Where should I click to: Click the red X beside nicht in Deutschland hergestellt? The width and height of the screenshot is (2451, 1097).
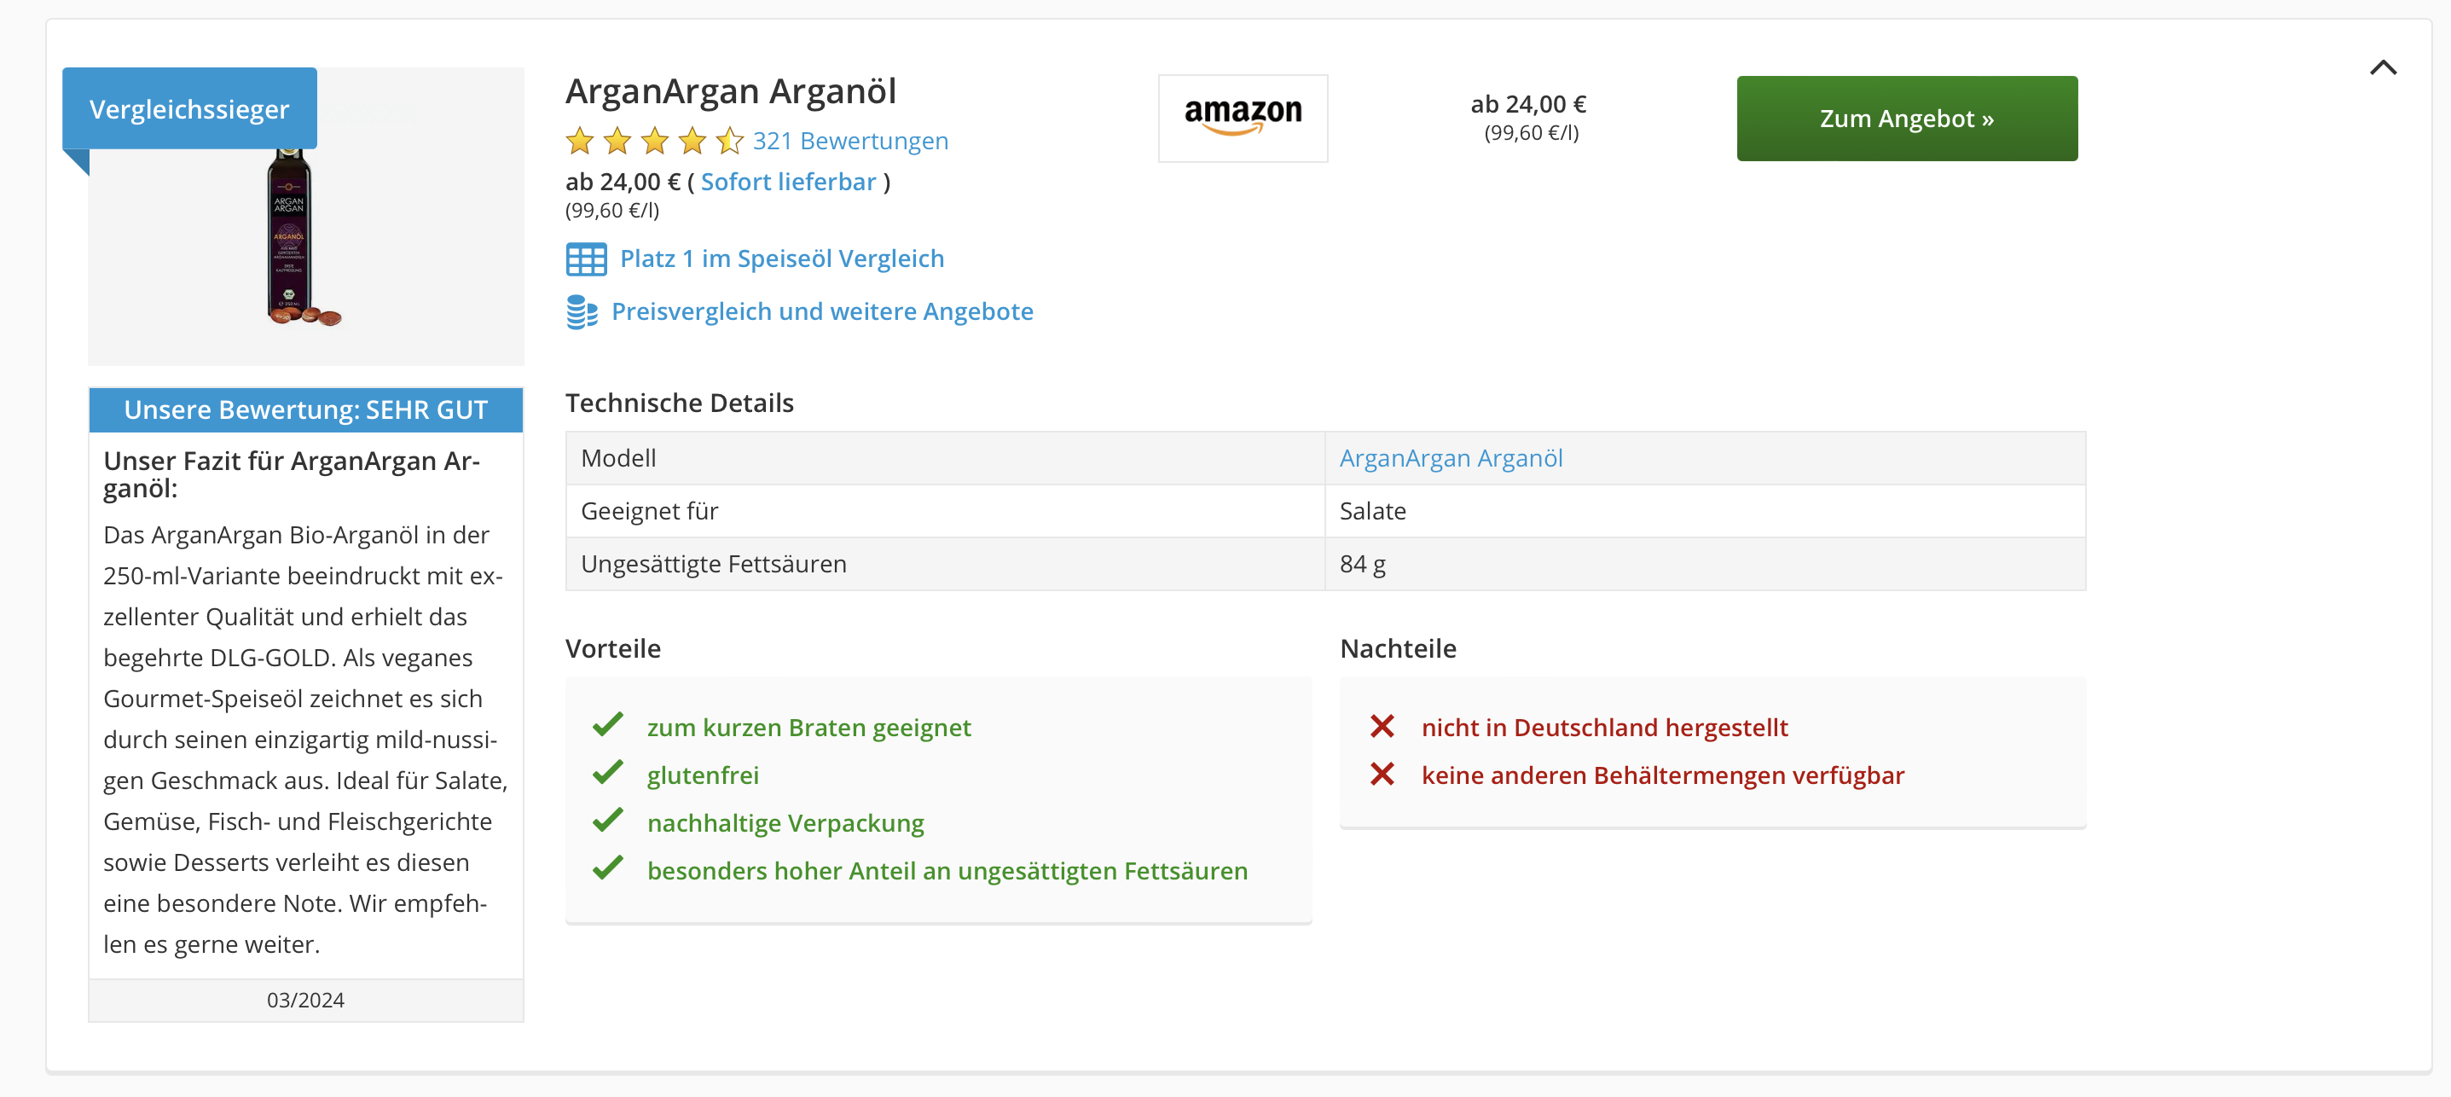coord(1382,727)
